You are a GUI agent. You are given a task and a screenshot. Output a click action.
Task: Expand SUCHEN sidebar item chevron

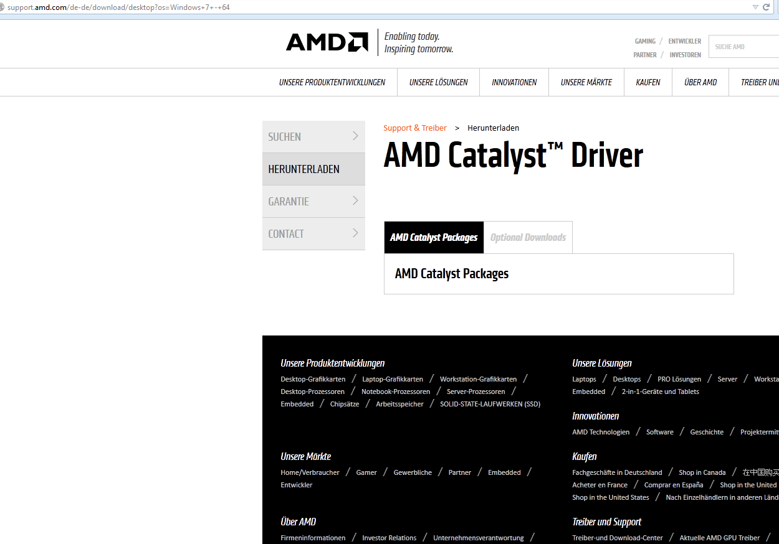[x=355, y=136]
